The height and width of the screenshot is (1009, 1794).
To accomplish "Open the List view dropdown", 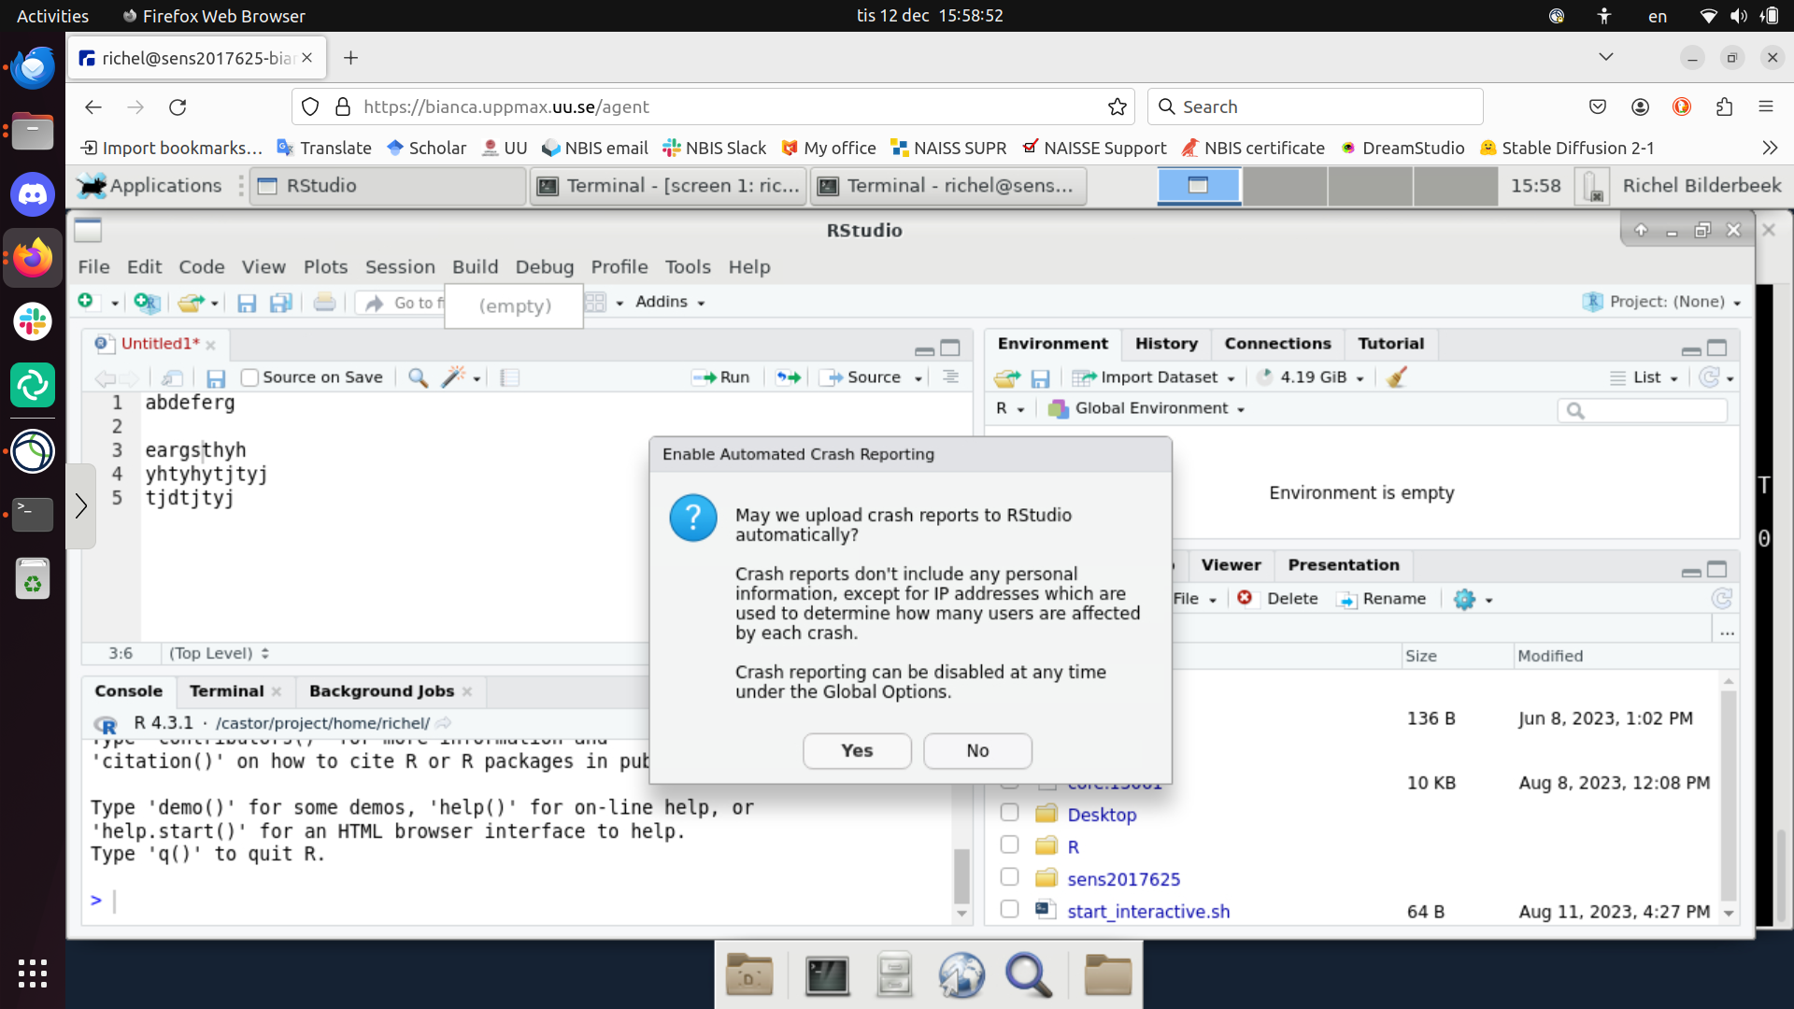I will pyautogui.click(x=1644, y=377).
